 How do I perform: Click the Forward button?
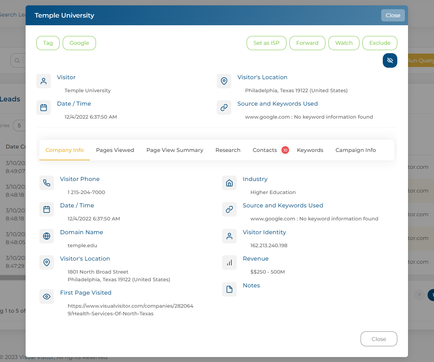coord(307,43)
